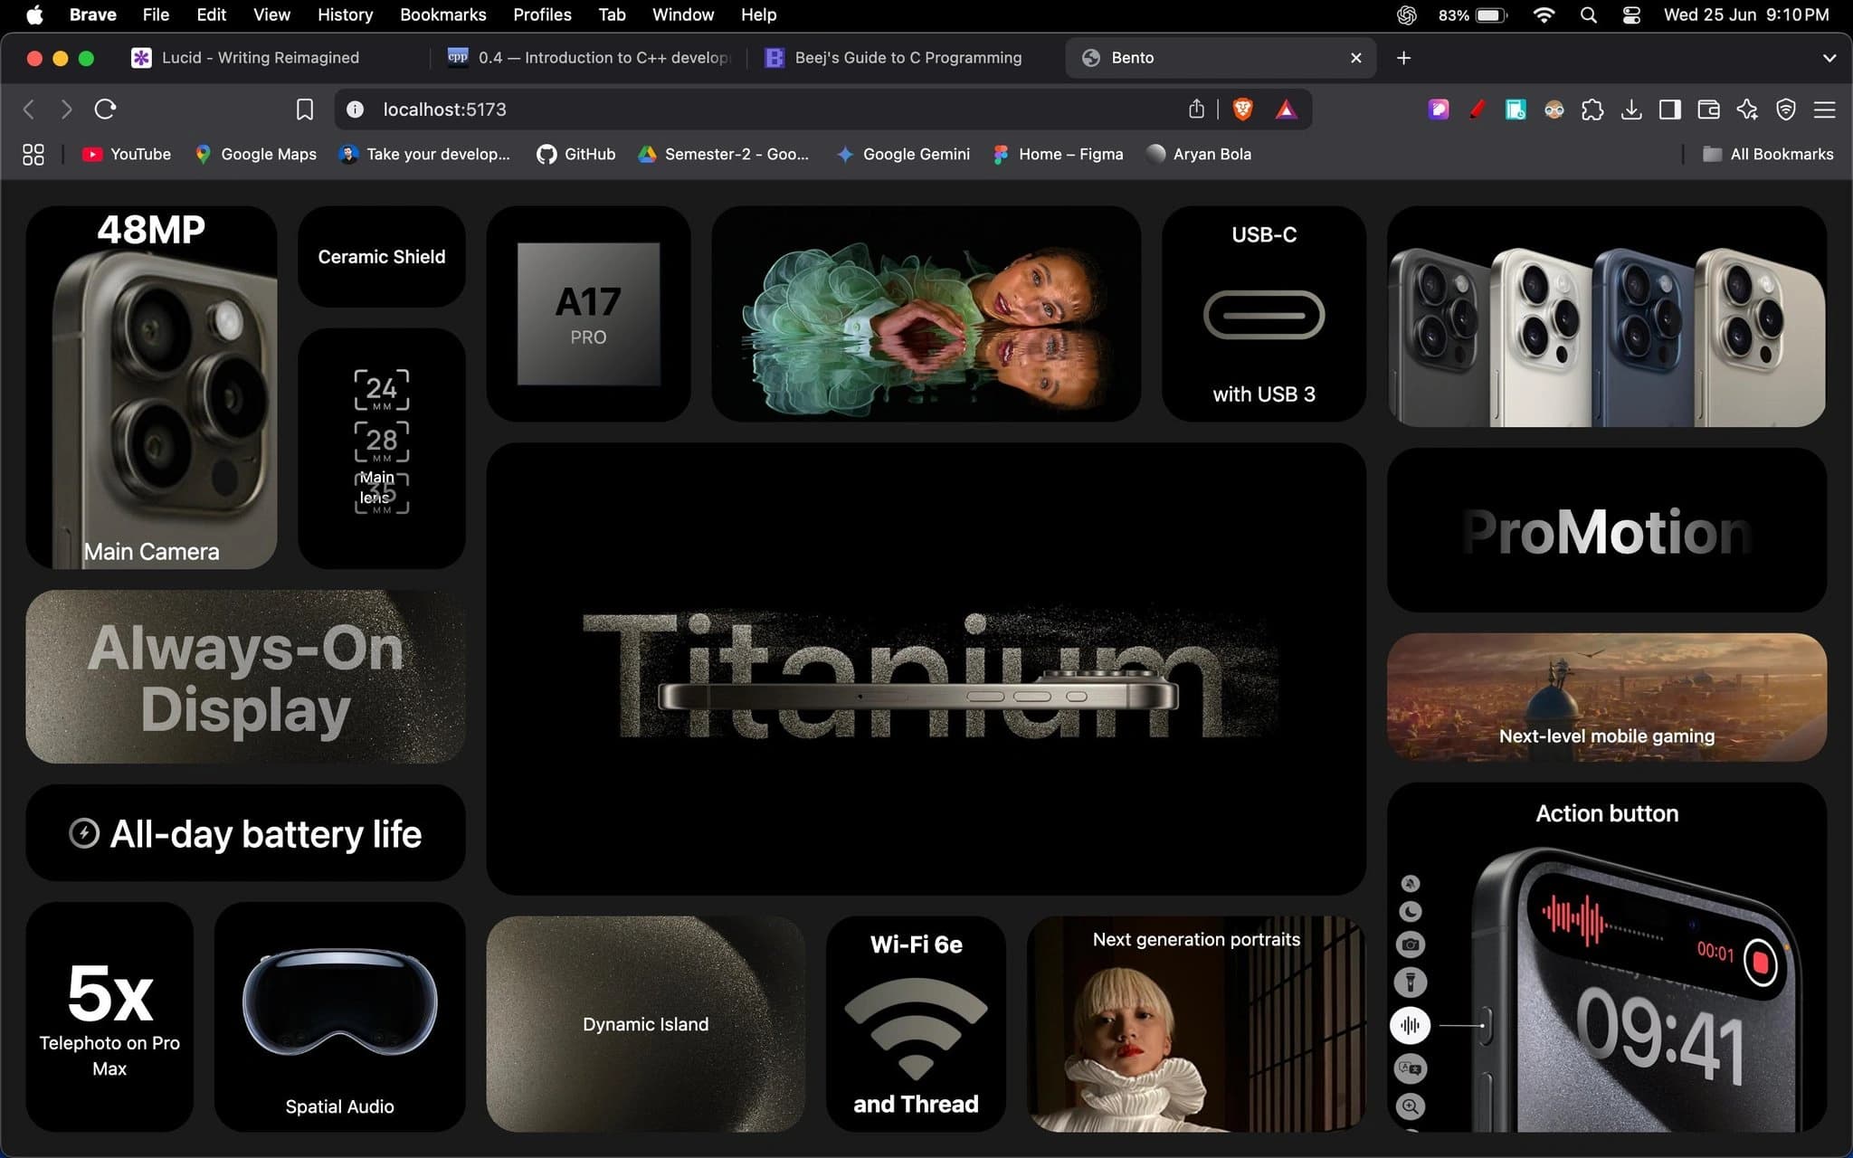Open the Leo AI sparkle icon
Viewport: 1853px width, 1158px height.
[x=1747, y=109]
